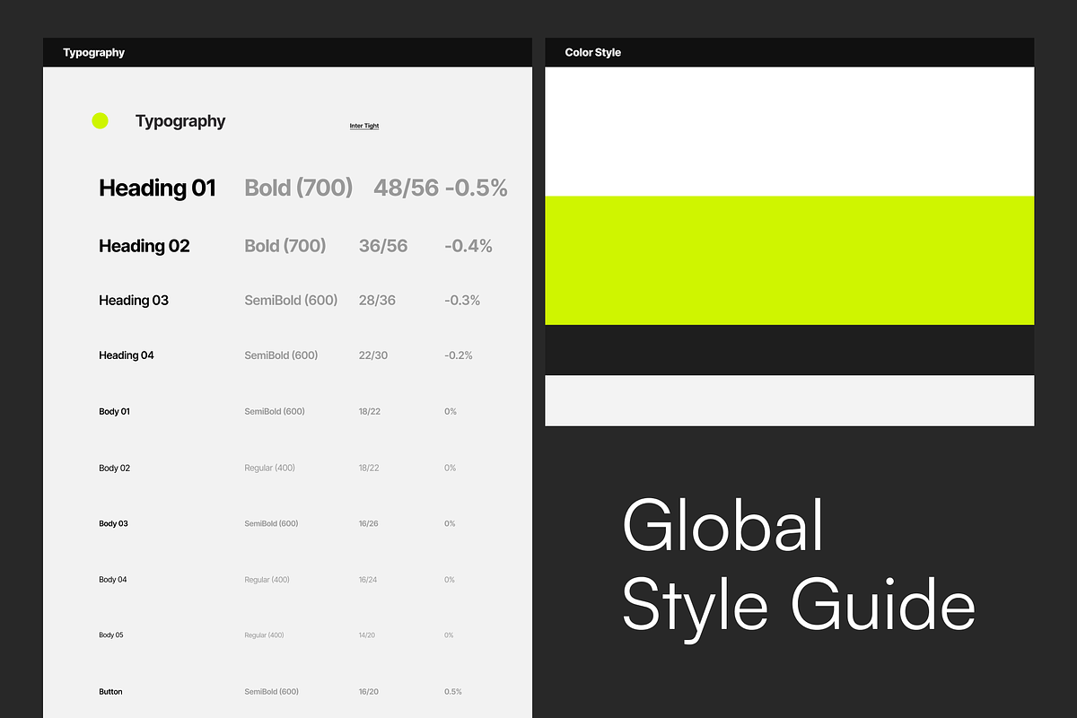
Task: Click the Color Style panel title label
Action: 592,53
